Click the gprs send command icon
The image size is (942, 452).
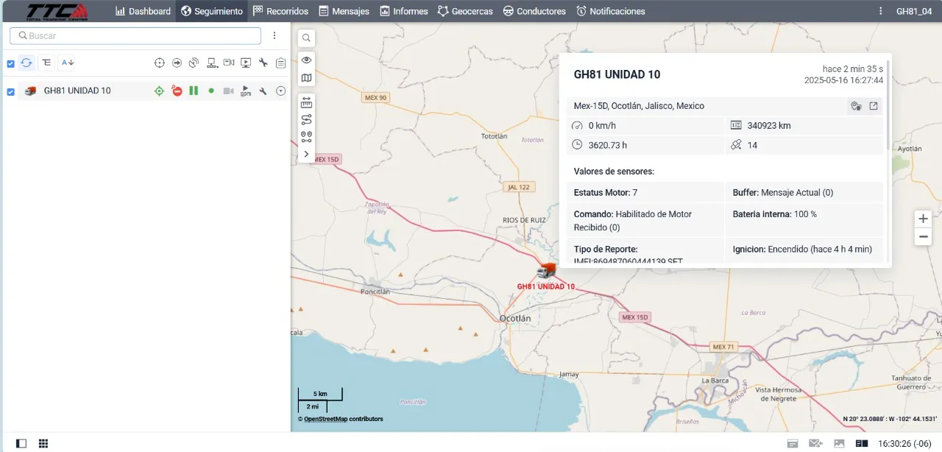[246, 91]
